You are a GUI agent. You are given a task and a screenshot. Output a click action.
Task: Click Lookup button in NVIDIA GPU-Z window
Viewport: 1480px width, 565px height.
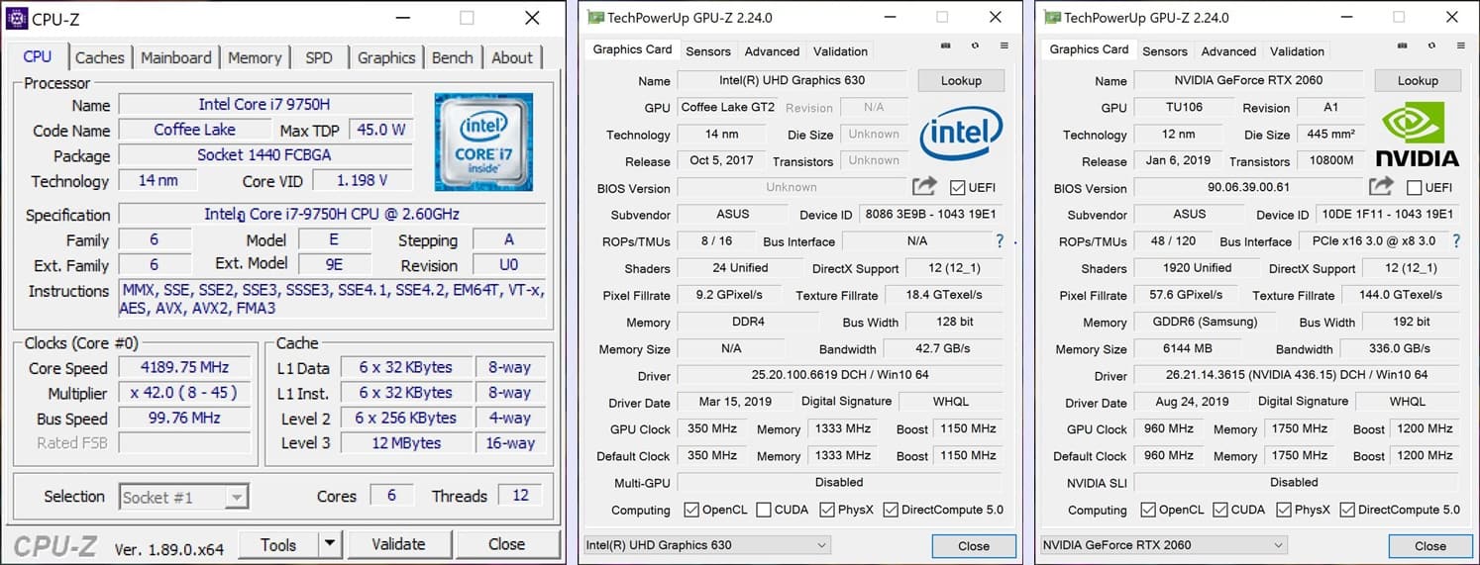(1418, 81)
